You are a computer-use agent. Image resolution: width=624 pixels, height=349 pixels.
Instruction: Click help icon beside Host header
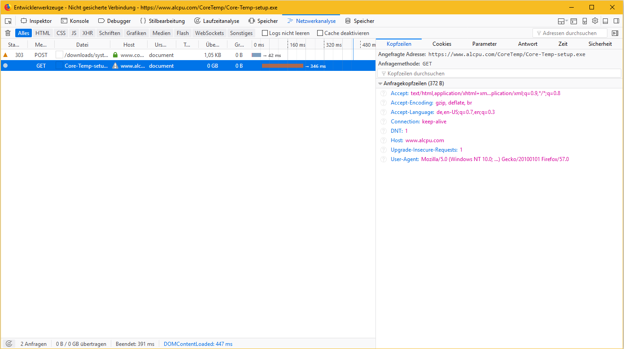[384, 140]
